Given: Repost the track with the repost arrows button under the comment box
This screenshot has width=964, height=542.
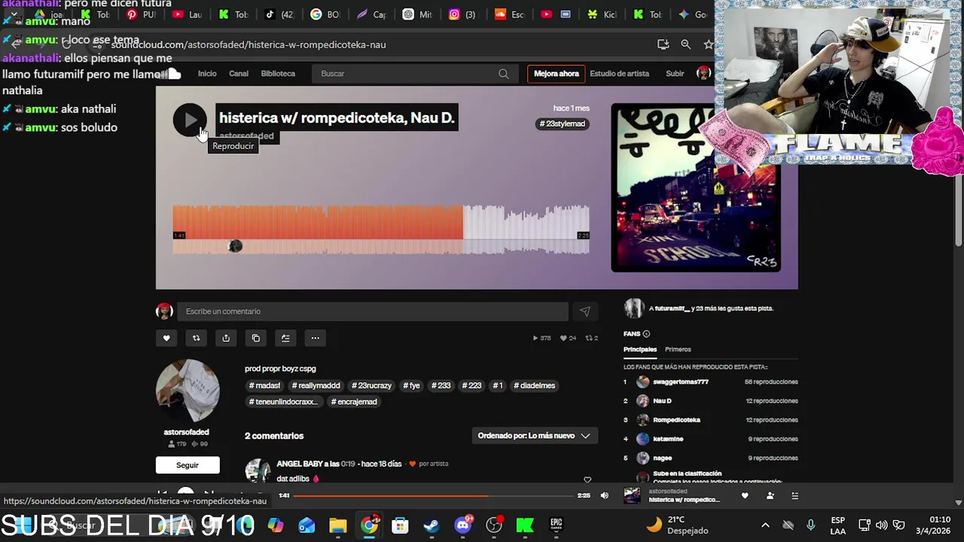Looking at the screenshot, I should coord(196,338).
